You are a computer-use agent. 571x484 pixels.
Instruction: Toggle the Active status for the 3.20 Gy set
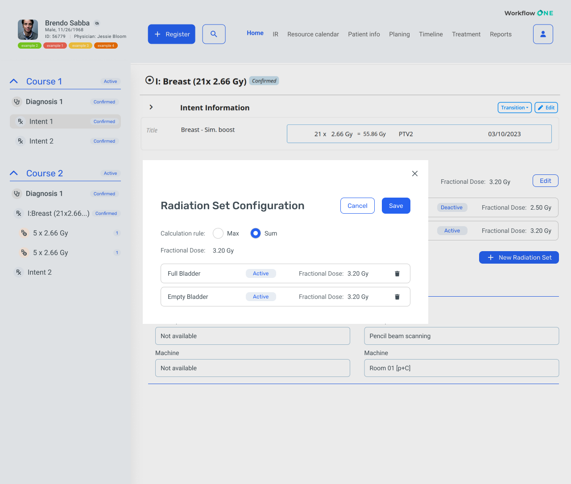[x=452, y=231]
